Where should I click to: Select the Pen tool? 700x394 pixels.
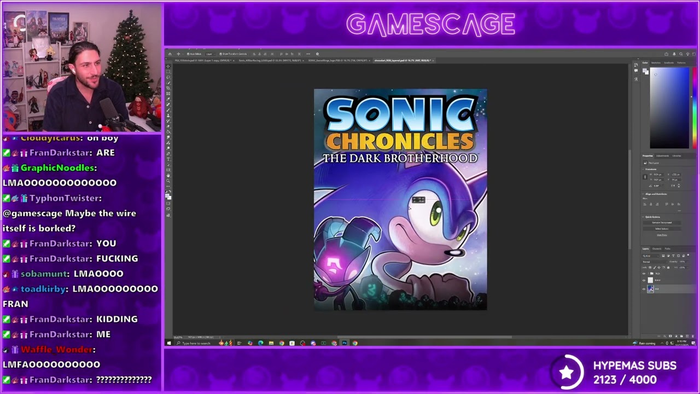[168, 154]
